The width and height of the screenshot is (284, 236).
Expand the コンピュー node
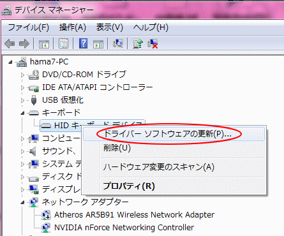coord(22,138)
